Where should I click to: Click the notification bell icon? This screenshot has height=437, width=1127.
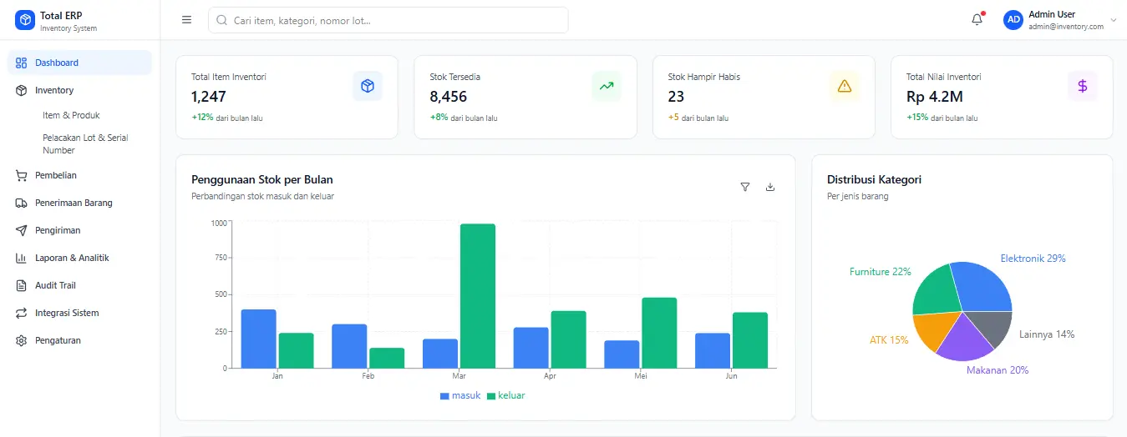977,20
